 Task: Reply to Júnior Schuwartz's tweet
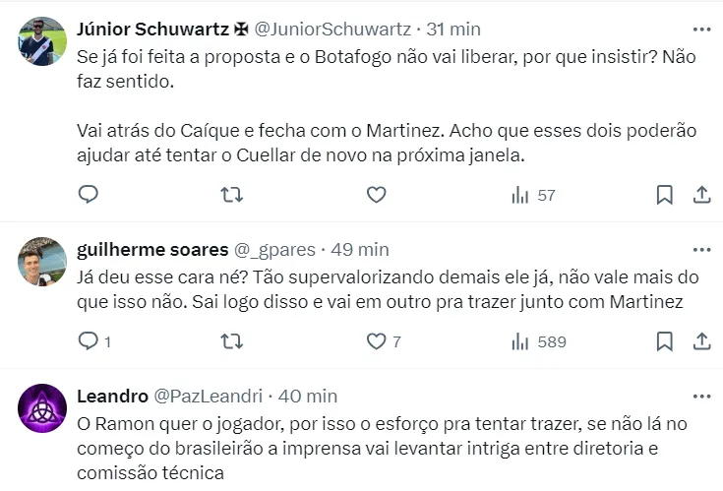[x=89, y=195]
